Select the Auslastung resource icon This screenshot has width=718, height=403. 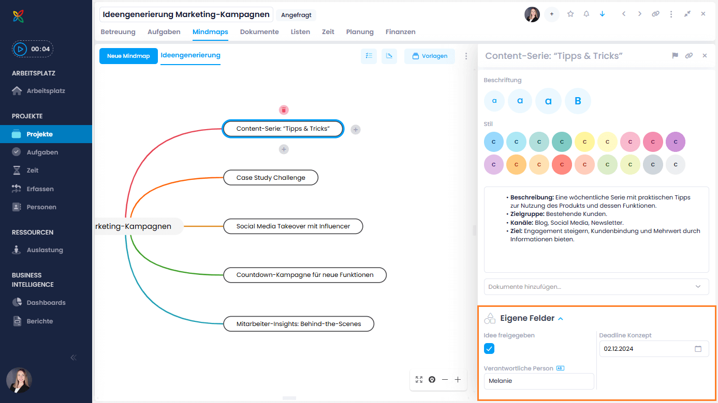(17, 250)
